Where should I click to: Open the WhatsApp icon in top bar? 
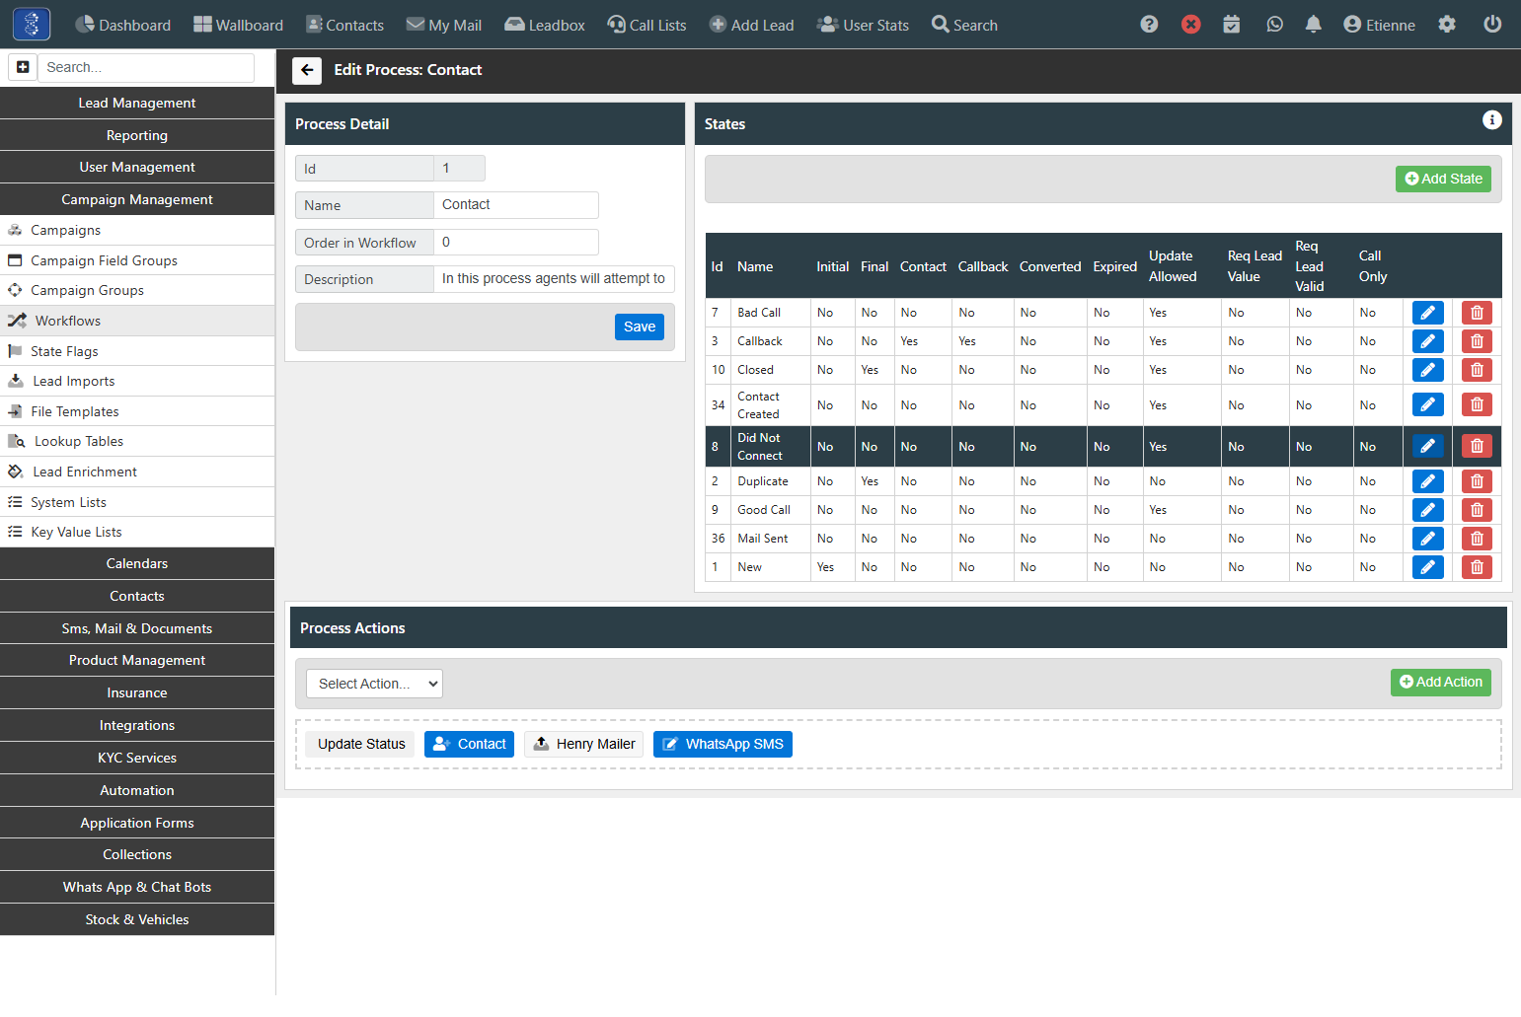[x=1274, y=25]
